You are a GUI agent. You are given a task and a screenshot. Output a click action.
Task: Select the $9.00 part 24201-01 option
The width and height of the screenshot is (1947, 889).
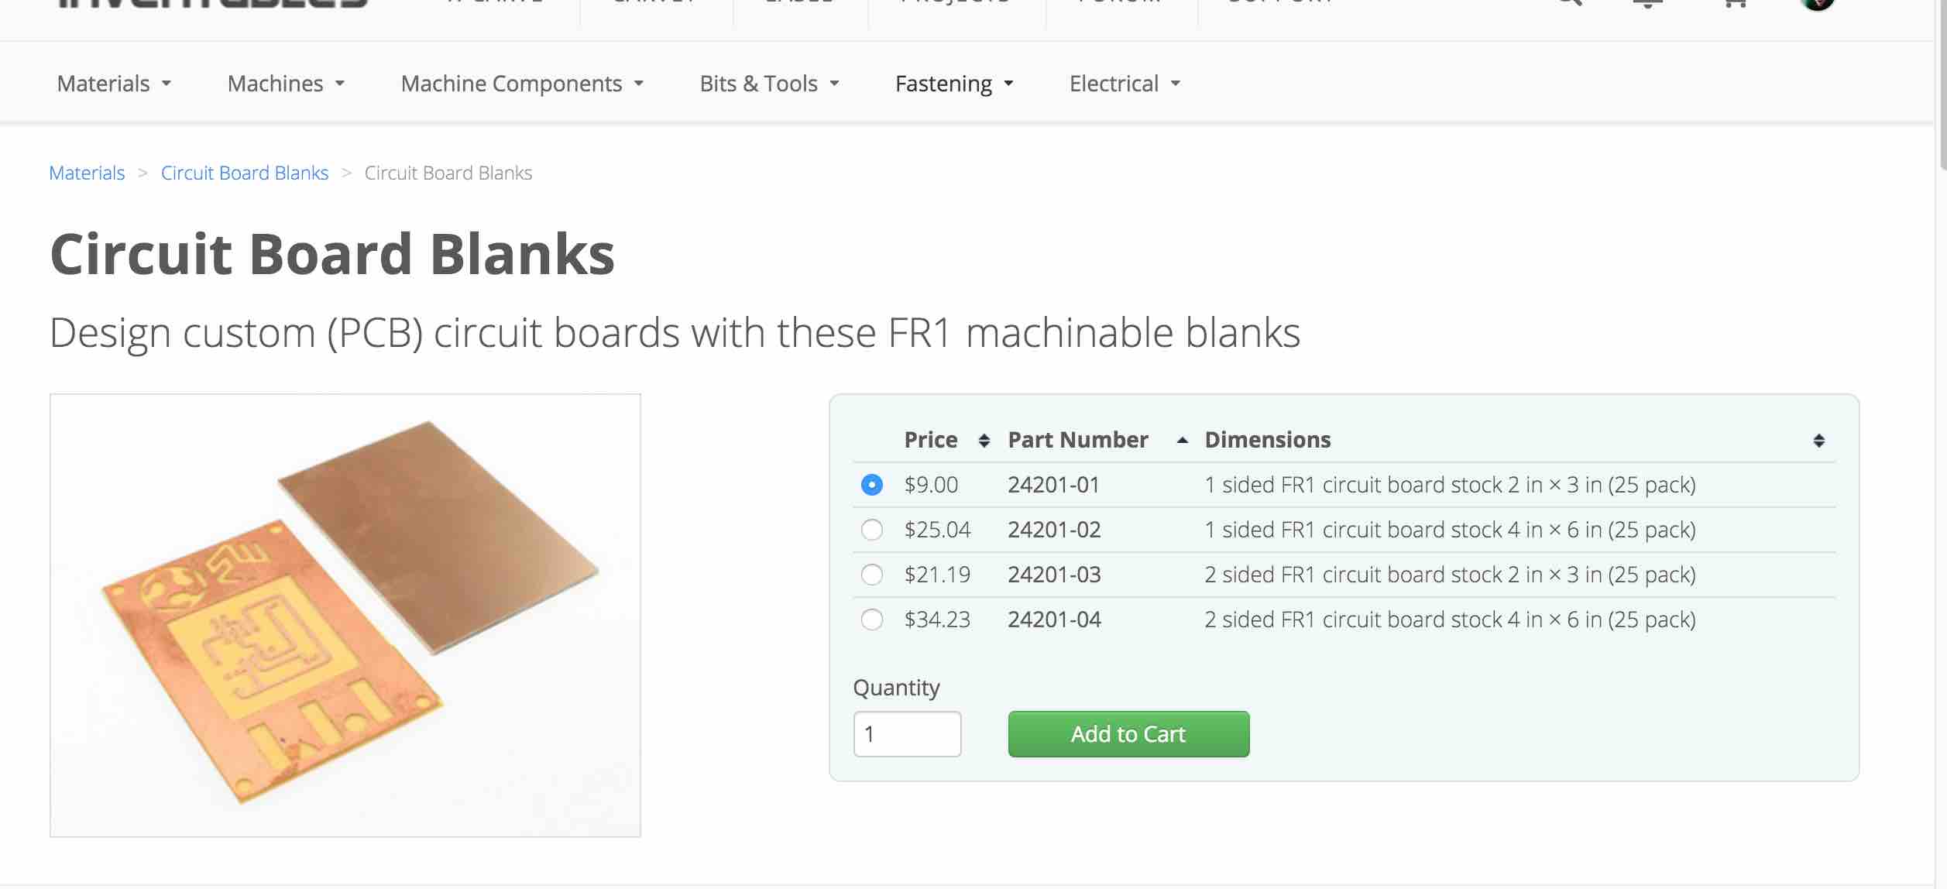click(x=871, y=485)
